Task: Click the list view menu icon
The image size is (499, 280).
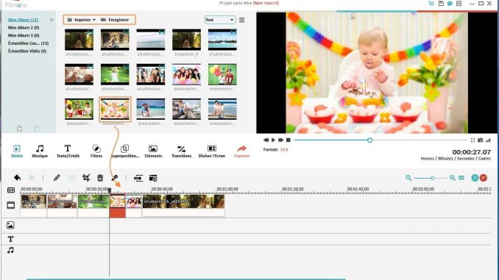Action: point(242,20)
